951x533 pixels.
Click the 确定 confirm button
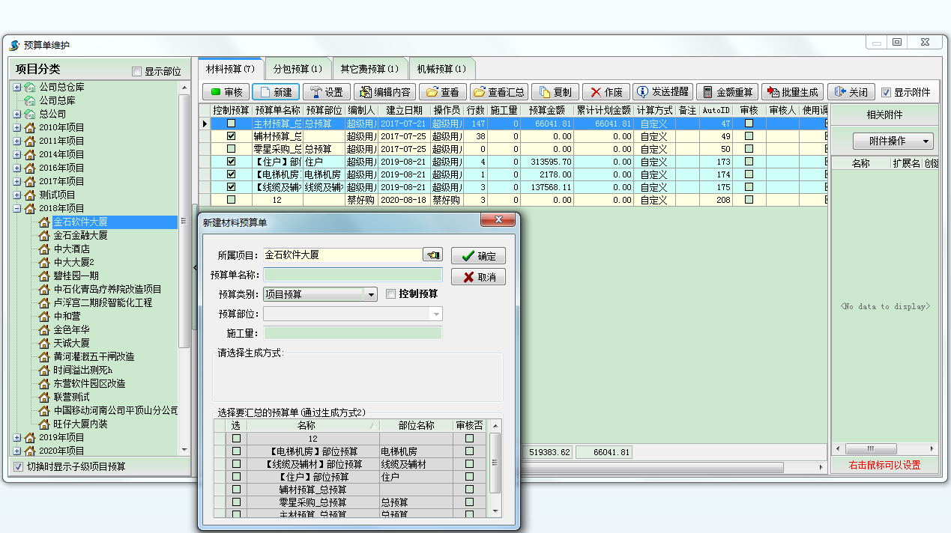point(478,256)
